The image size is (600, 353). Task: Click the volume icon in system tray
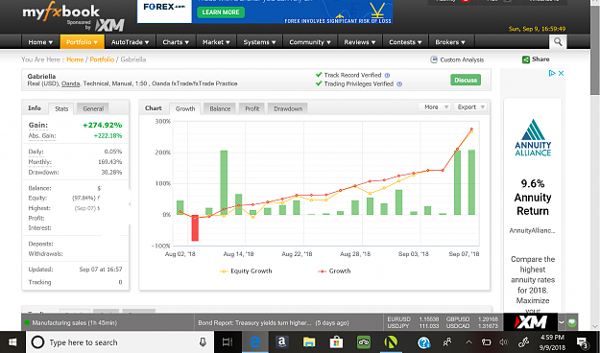click(504, 342)
